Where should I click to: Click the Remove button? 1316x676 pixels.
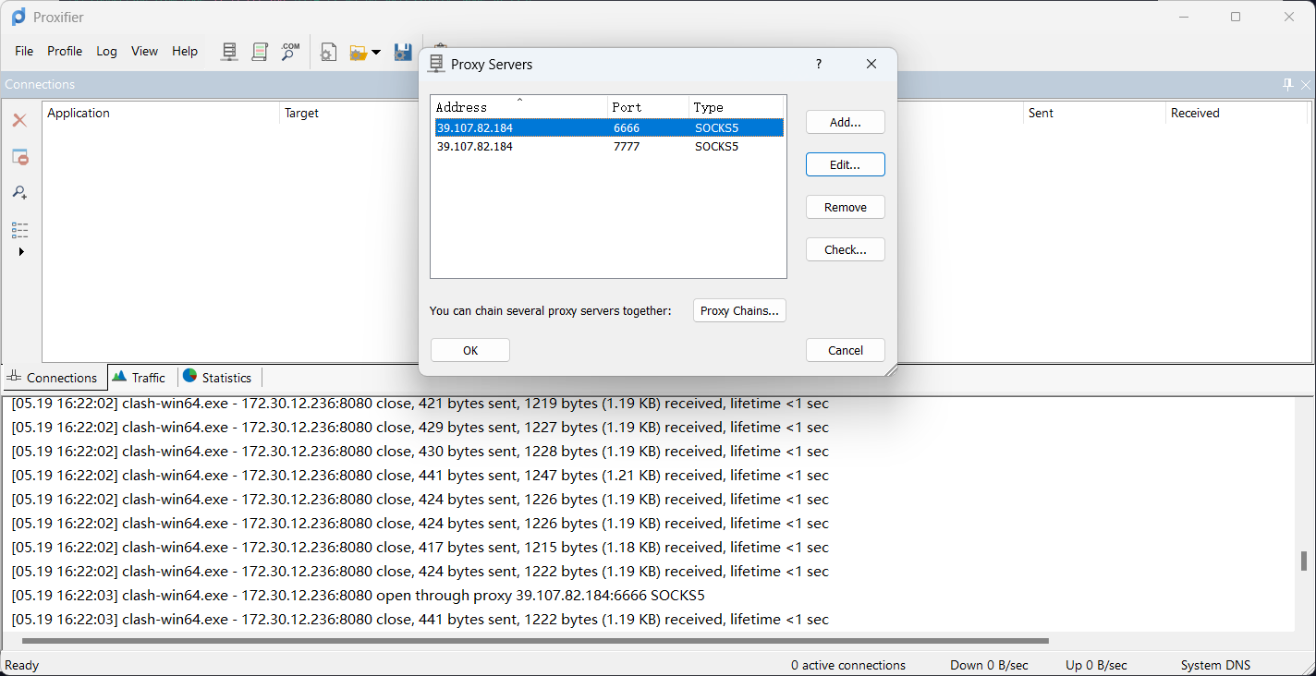[x=846, y=207]
